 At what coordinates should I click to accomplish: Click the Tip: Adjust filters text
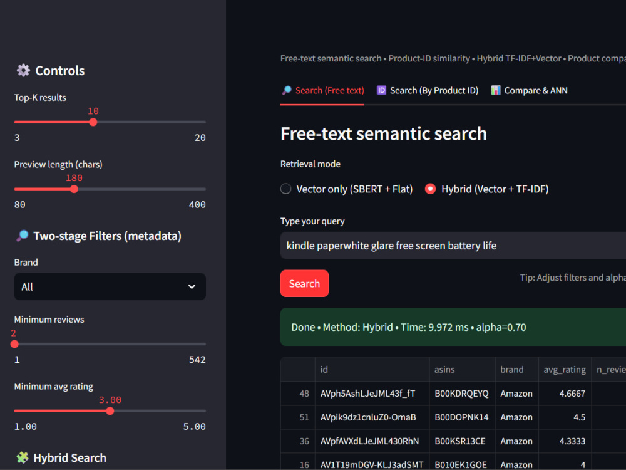pyautogui.click(x=573, y=278)
